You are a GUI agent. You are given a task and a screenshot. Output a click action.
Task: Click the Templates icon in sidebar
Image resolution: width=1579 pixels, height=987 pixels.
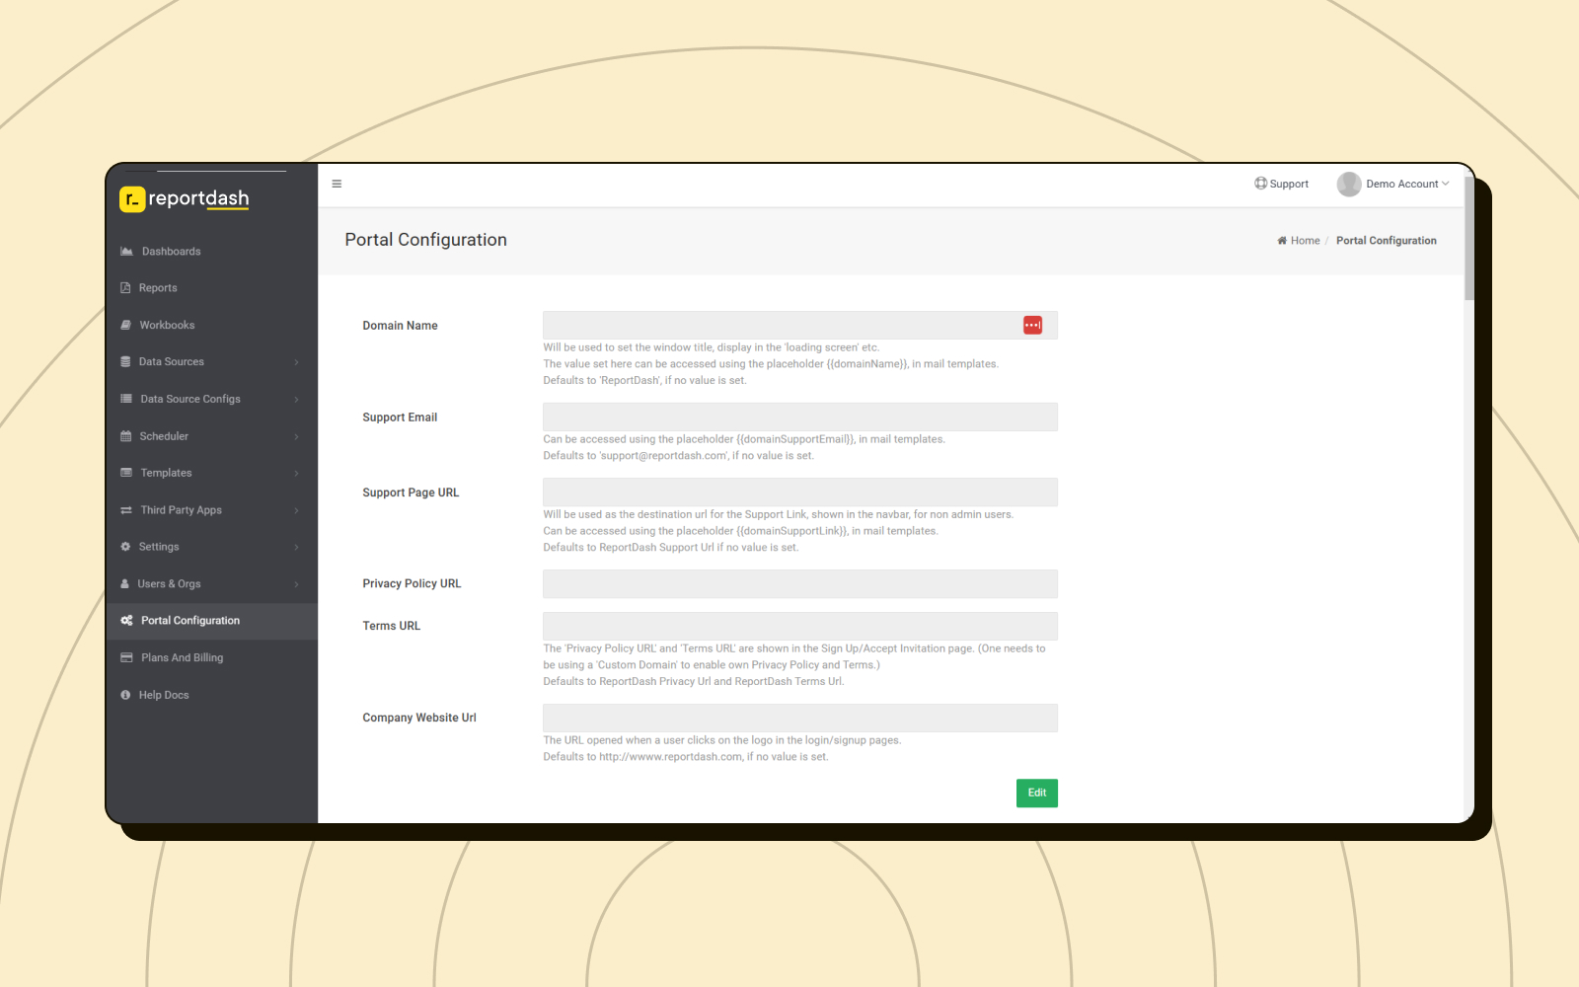[x=126, y=473]
